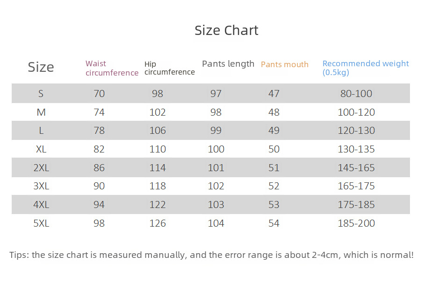Select the Waist circumference column header
This screenshot has height=291, width=424.
click(x=112, y=68)
